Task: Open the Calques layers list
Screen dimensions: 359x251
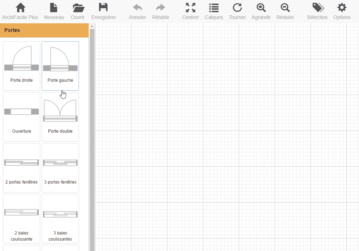Action: 214,8
